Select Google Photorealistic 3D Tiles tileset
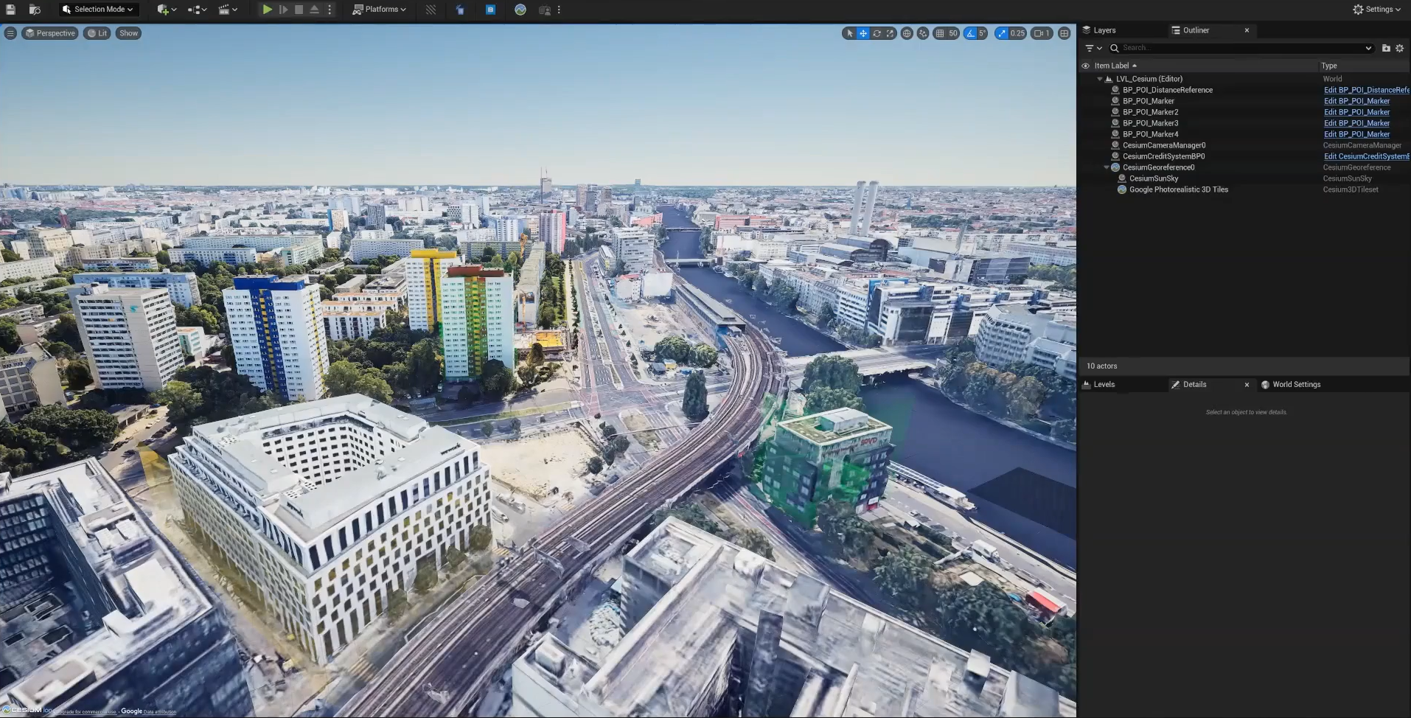The image size is (1411, 718). pyautogui.click(x=1178, y=189)
